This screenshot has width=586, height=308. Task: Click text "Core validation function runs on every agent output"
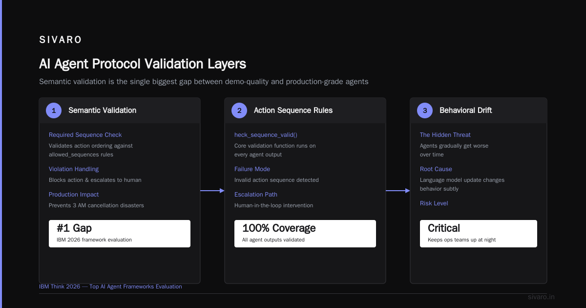275,150
